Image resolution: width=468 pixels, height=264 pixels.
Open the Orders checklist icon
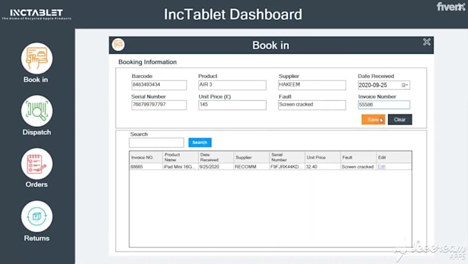36,164
